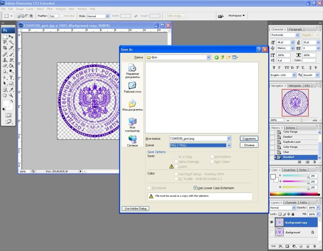Select the Path Selection tool
The height and width of the screenshot is (251, 323).
tap(5, 83)
